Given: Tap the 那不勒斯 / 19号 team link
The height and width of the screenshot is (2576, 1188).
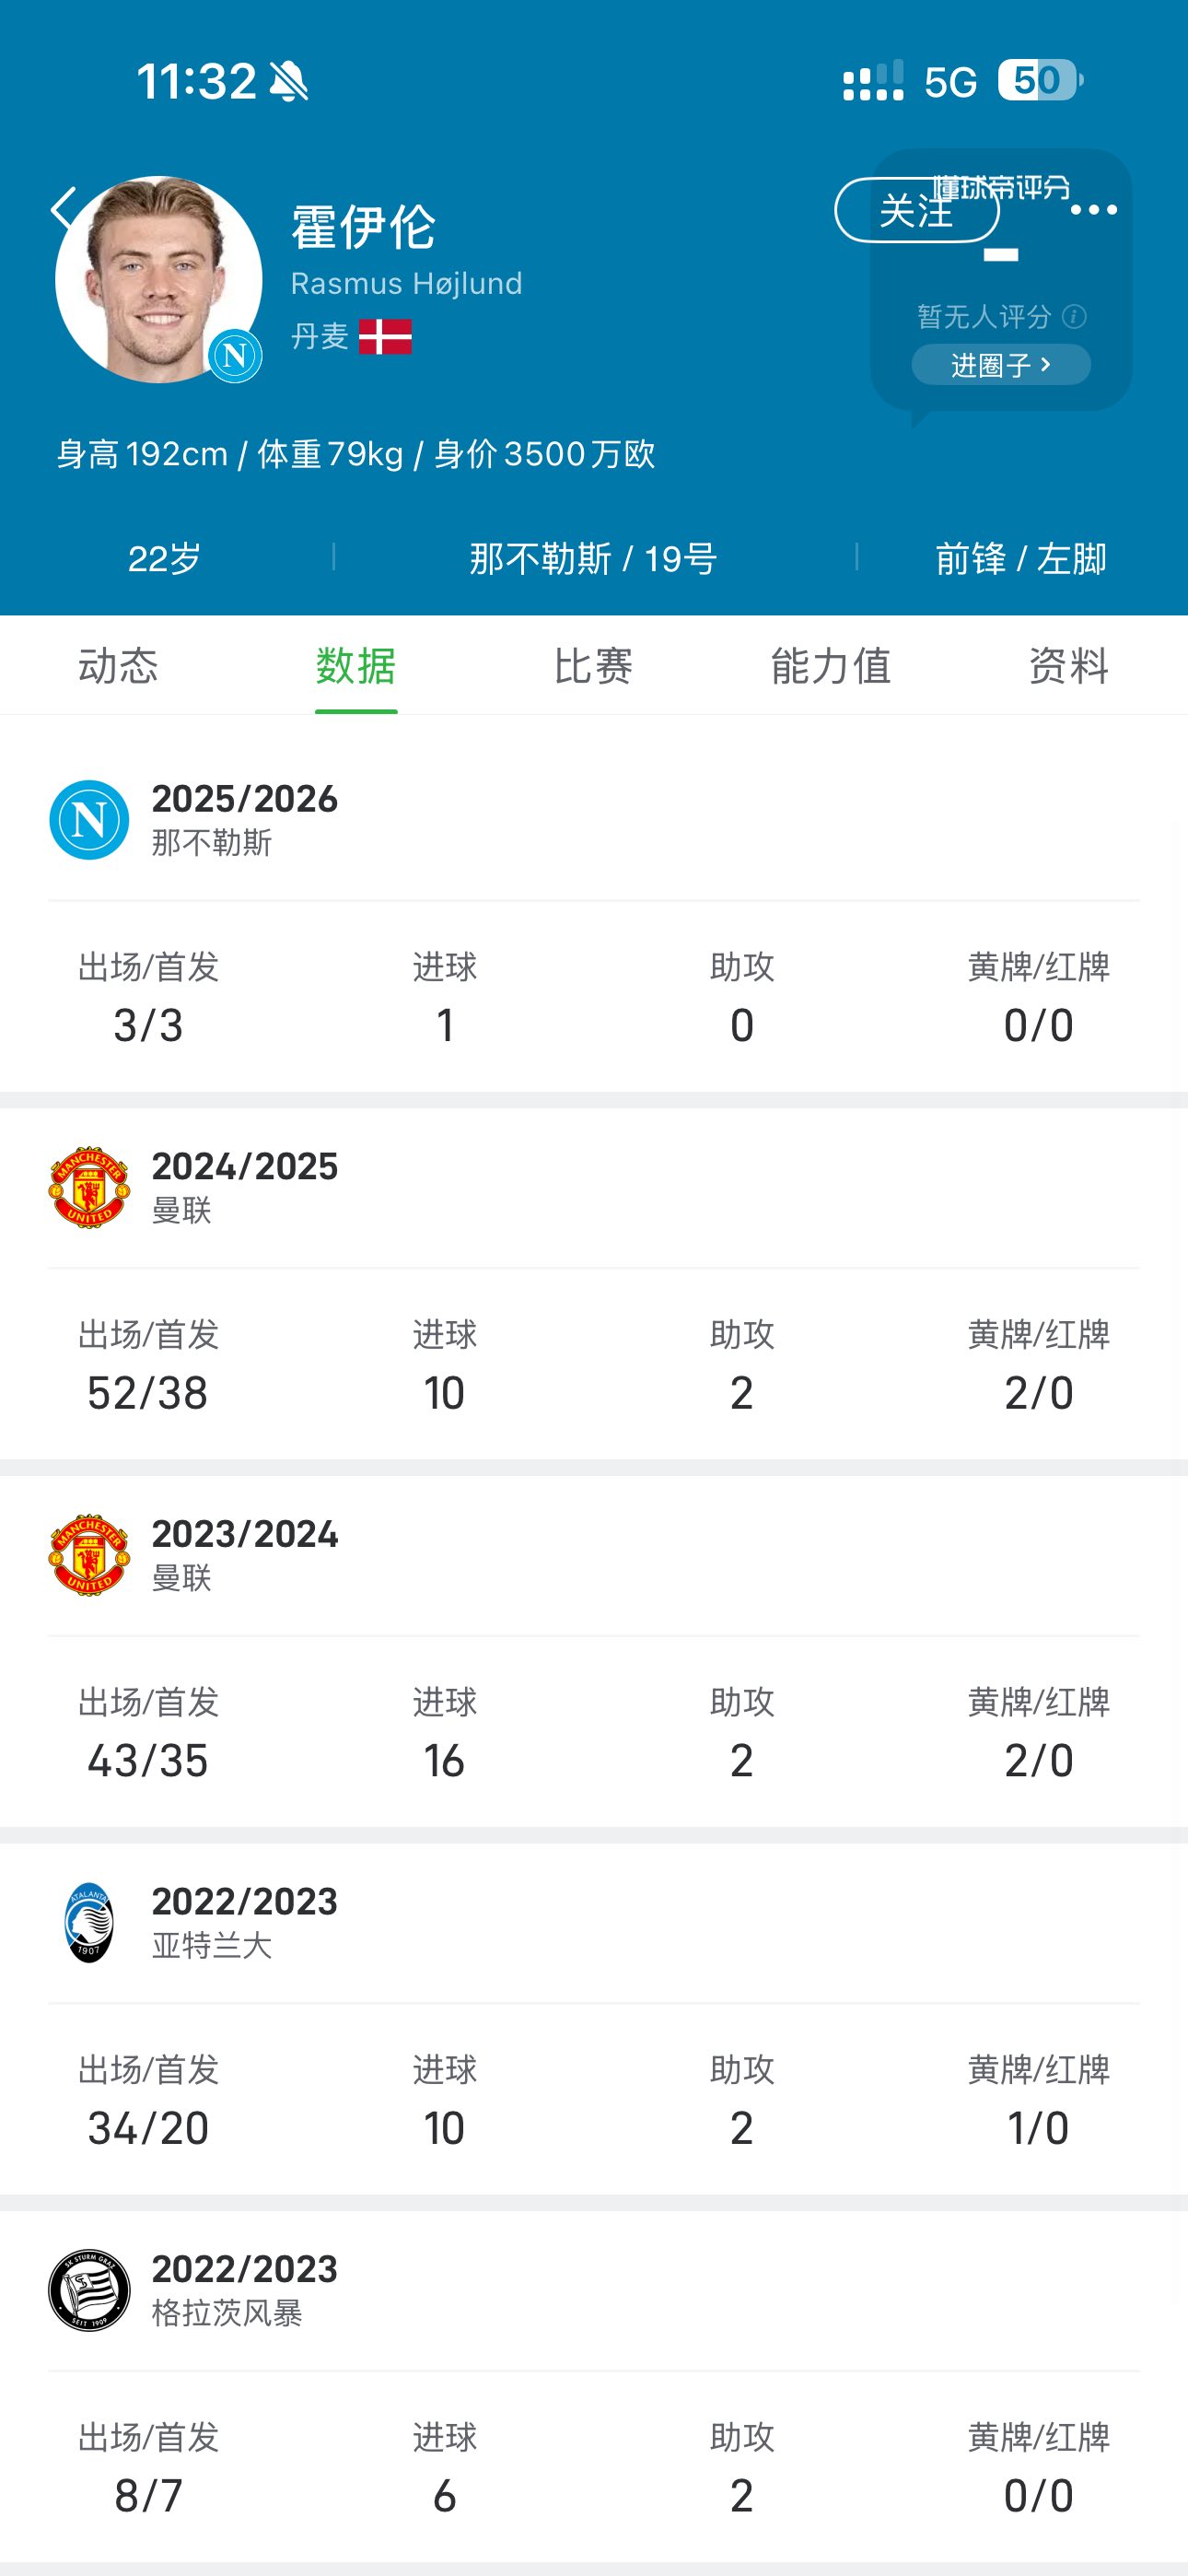Looking at the screenshot, I should 593,559.
